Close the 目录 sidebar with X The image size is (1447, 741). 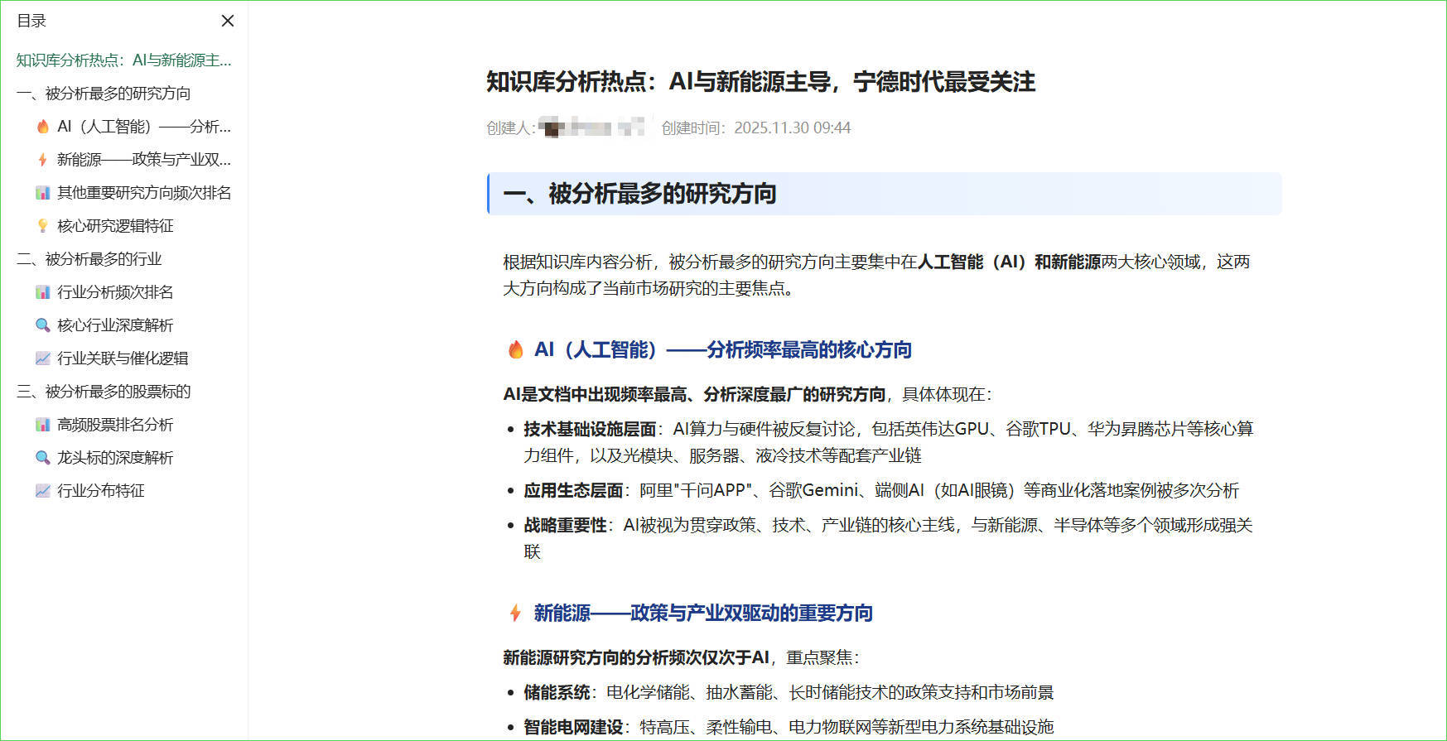tap(228, 21)
